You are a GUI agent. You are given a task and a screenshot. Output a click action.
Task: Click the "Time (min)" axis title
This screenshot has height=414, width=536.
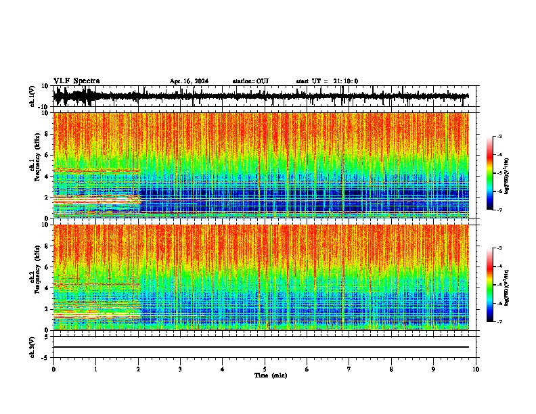(x=271, y=375)
